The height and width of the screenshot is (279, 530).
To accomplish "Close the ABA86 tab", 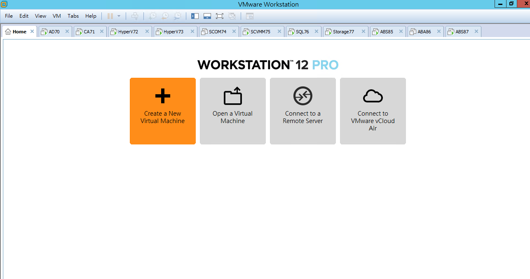I will pyautogui.click(x=439, y=31).
